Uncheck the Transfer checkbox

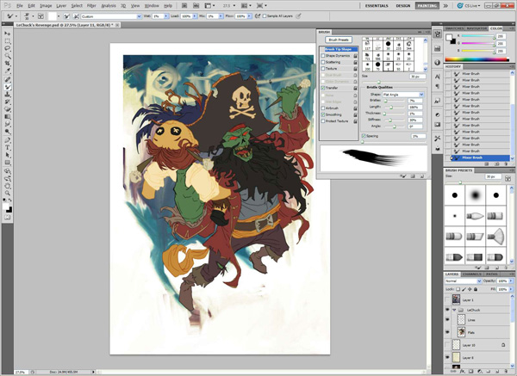pyautogui.click(x=323, y=88)
